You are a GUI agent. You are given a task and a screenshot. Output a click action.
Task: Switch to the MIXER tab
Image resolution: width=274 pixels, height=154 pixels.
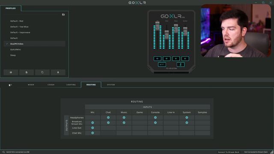pos(31,85)
